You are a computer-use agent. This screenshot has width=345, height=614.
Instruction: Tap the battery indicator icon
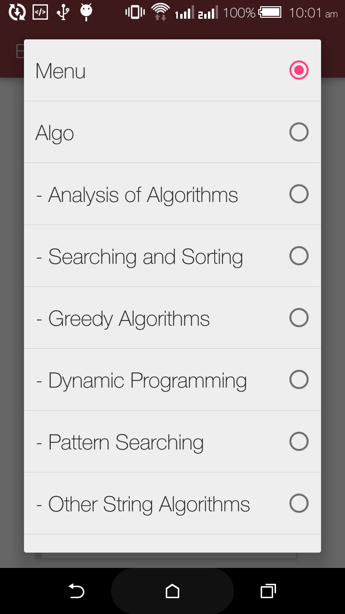tap(270, 12)
